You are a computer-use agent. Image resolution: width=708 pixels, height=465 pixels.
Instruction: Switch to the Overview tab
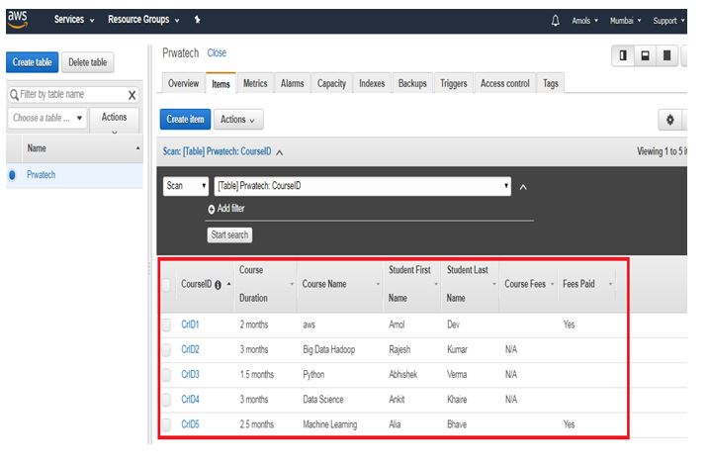183,83
